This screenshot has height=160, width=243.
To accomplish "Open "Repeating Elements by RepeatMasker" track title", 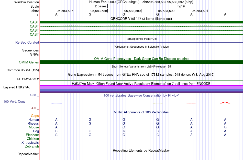I will [141, 151].
